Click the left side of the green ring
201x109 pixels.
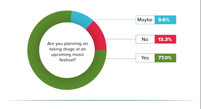point(33,50)
